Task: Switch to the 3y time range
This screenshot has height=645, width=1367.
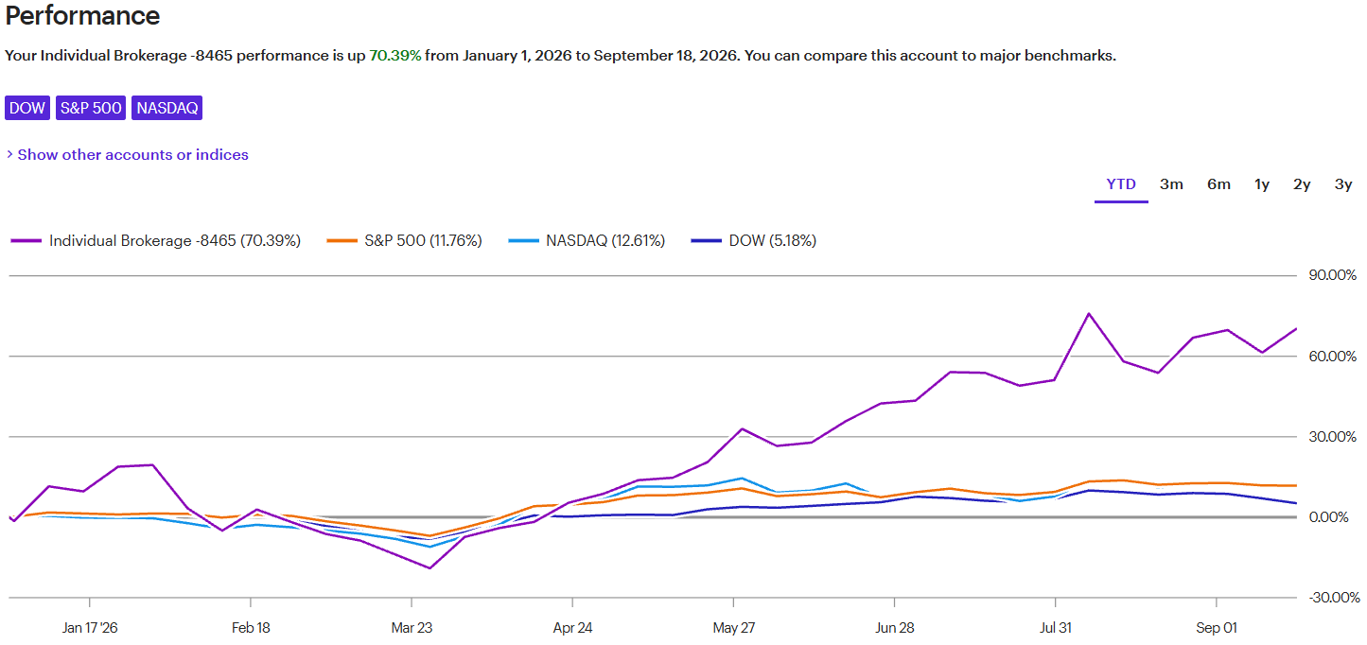Action: click(x=1343, y=184)
